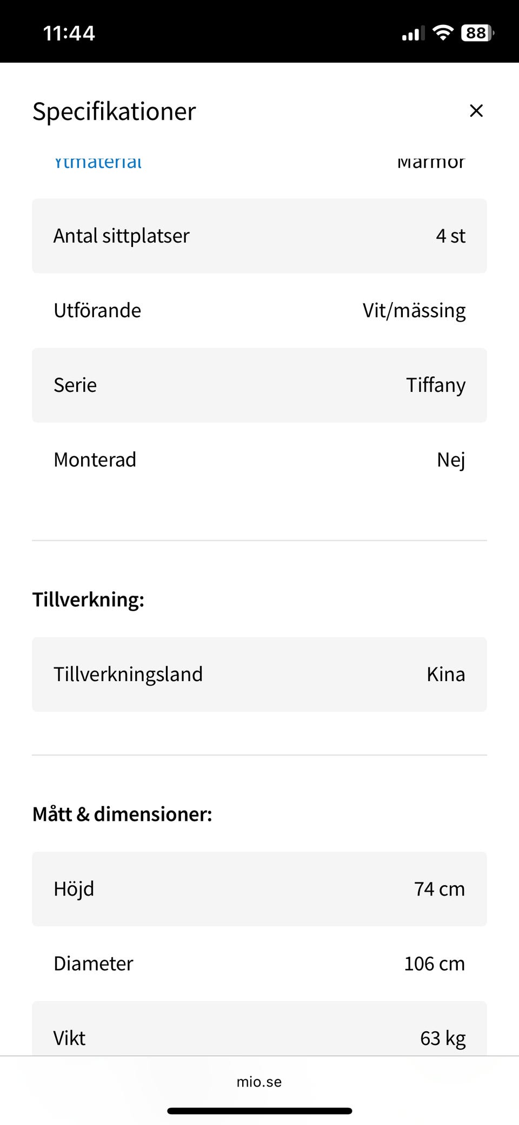Select the Höjd dimension row
The width and height of the screenshot is (519, 1125).
pyautogui.click(x=259, y=889)
